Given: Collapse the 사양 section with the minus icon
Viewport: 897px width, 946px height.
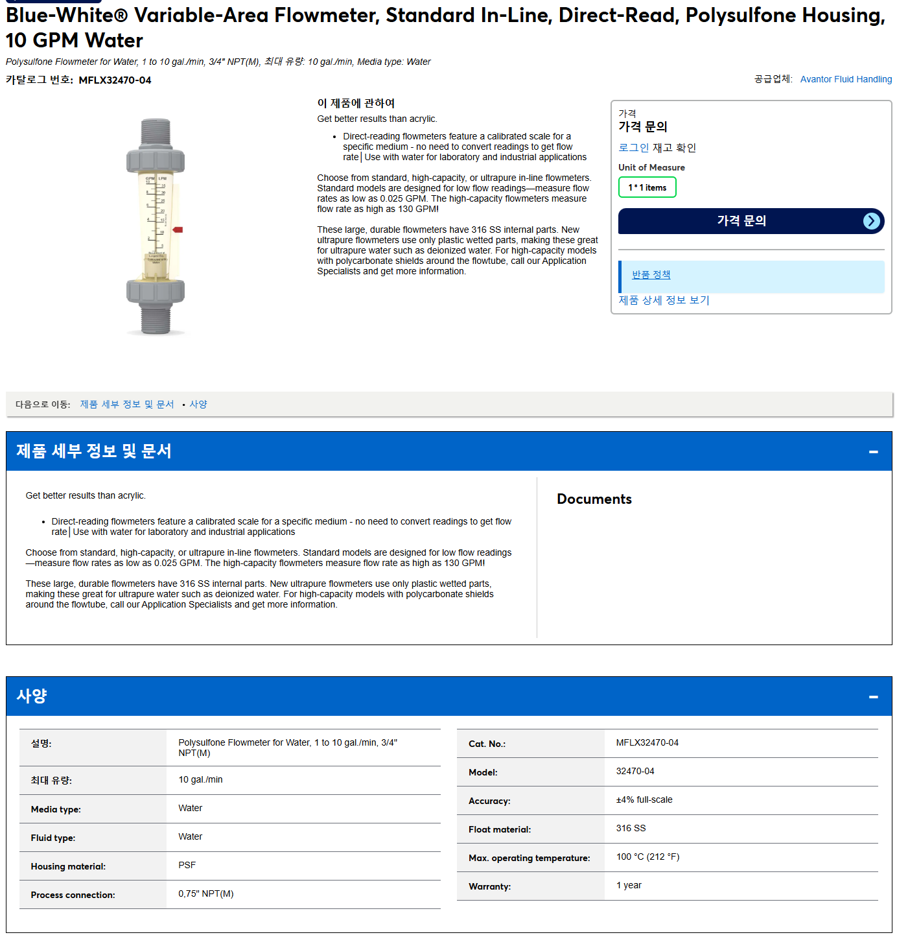Looking at the screenshot, I should pyautogui.click(x=873, y=696).
